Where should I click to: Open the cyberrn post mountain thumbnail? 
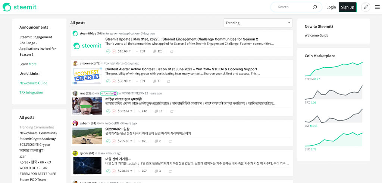pos(87,136)
